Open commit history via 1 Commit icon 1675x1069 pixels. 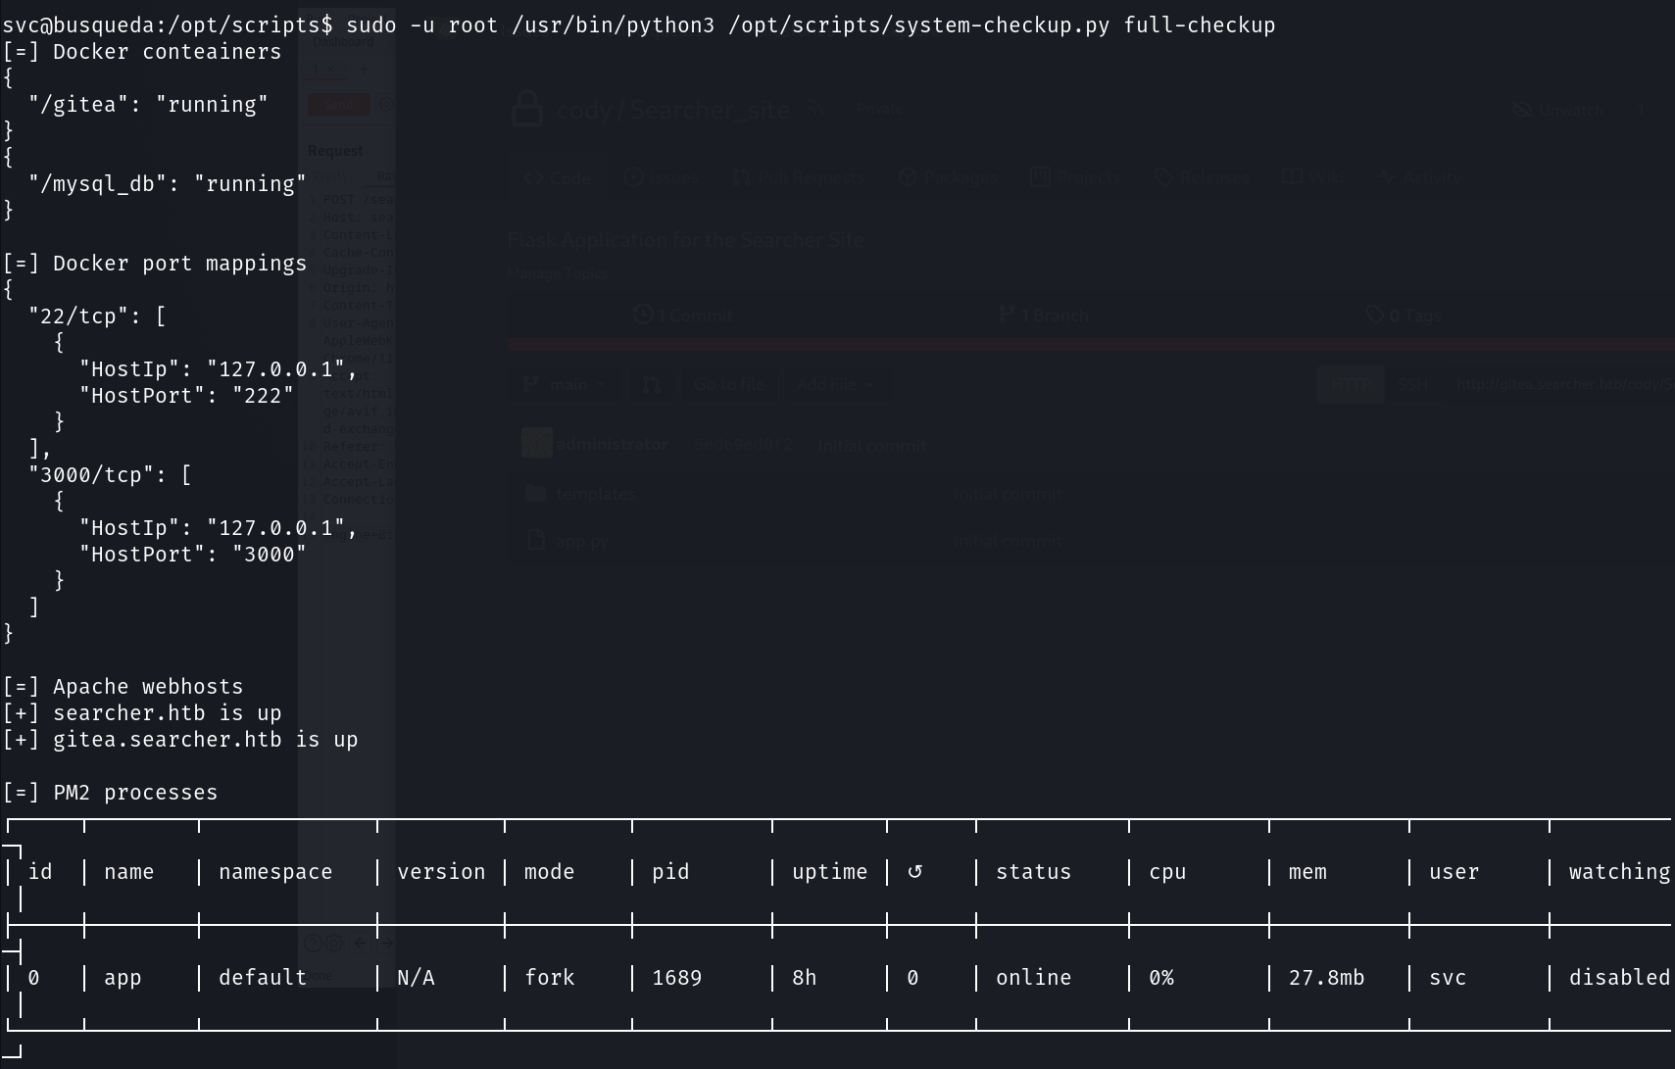coord(643,315)
